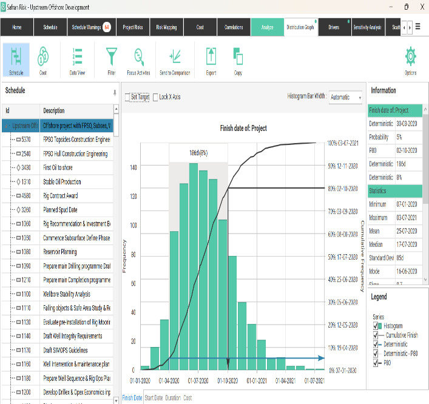Click the Safran Risk app logo
429x404 pixels.
[x=3, y=7]
